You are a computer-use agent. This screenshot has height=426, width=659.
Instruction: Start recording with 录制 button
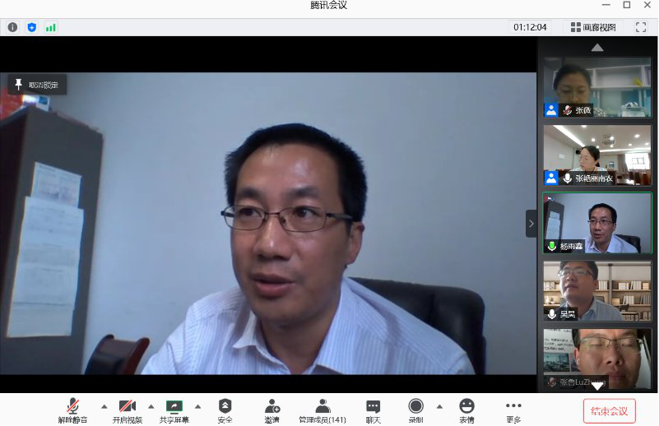(415, 409)
